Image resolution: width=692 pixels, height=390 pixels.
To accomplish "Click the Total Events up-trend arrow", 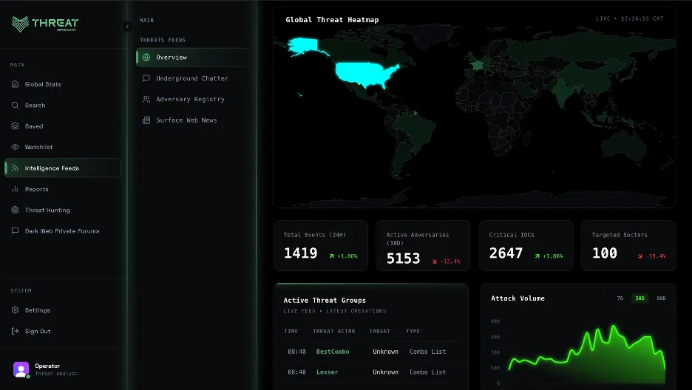I will pyautogui.click(x=331, y=256).
